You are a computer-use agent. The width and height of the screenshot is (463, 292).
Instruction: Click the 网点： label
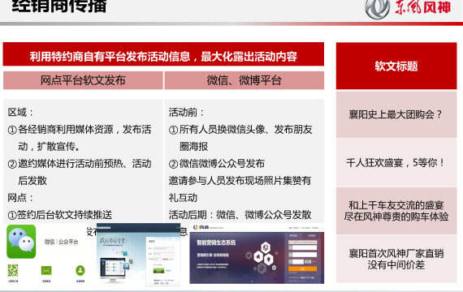click(20, 198)
